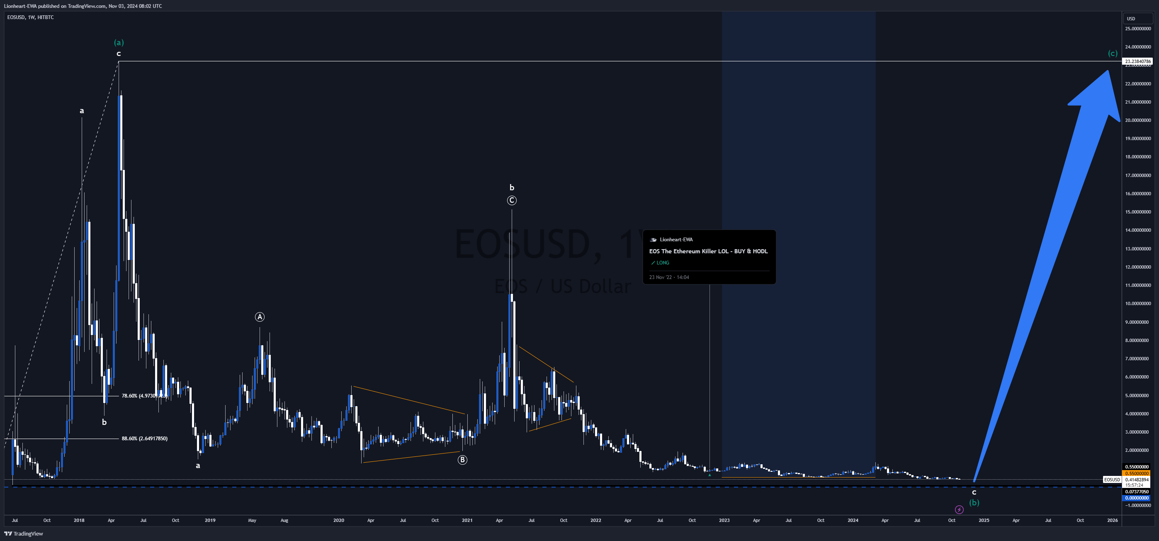Click the blue 0.00000000 price label
1159x541 pixels.
(x=1137, y=498)
